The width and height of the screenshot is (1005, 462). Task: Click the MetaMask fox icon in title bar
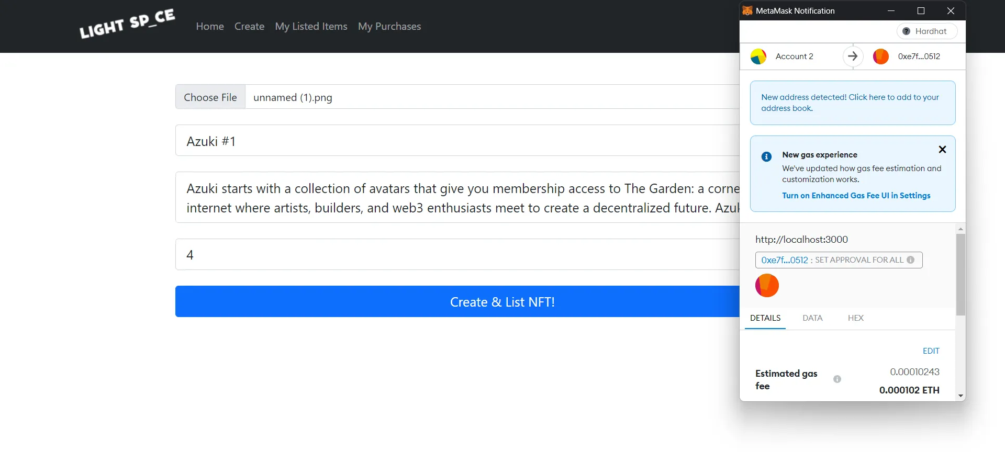[747, 10]
